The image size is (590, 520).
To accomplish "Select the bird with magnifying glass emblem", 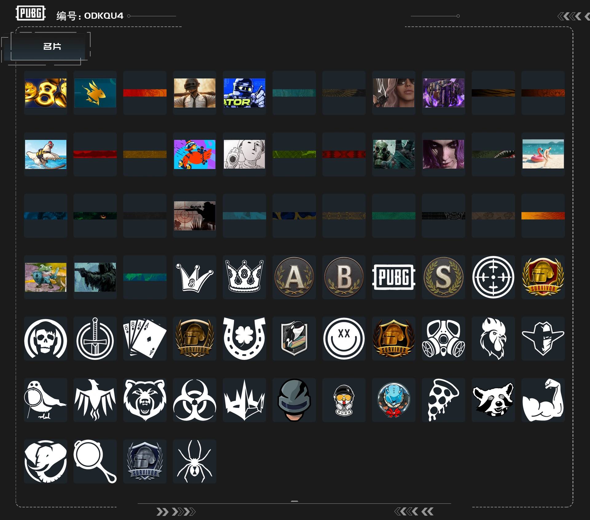I will 45,400.
